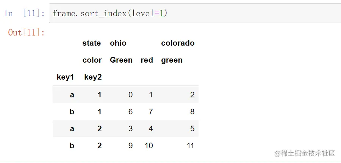Screen dimensions: 341x163
Task: Select the In [11] prompt label
Action: 24,14
